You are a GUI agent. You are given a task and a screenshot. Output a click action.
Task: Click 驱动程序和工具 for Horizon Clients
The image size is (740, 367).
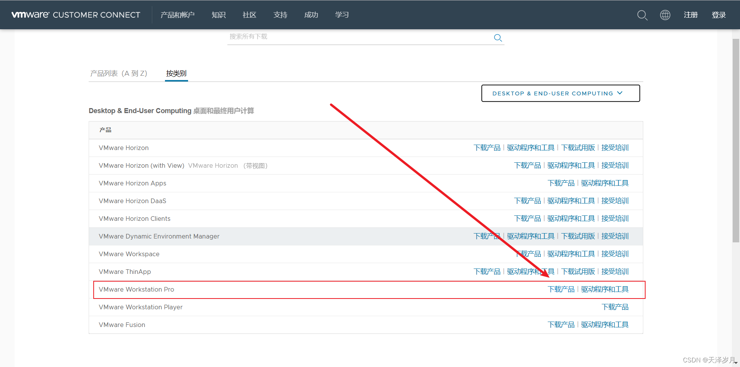571,219
